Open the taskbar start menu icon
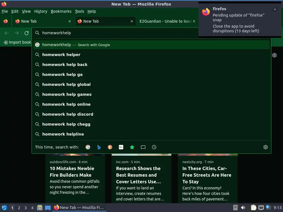283x212 pixels. pyautogui.click(x=4, y=208)
